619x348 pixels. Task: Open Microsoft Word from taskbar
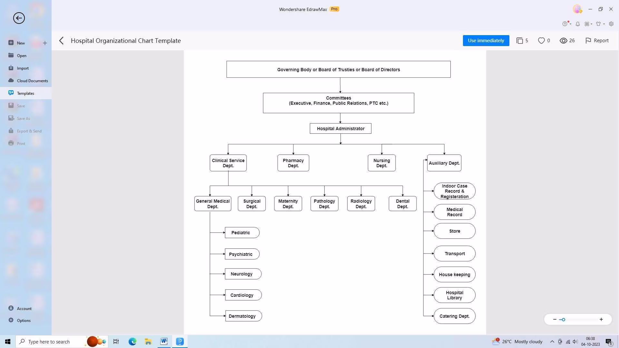(x=164, y=341)
